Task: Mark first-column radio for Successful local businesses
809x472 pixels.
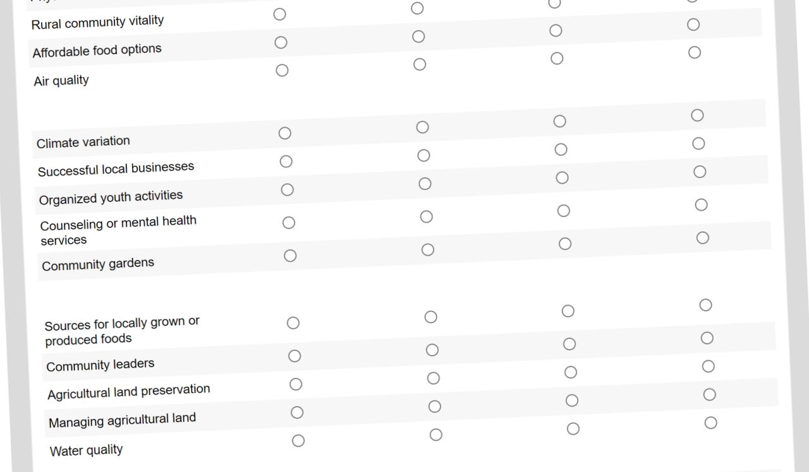Action: pyautogui.click(x=286, y=162)
